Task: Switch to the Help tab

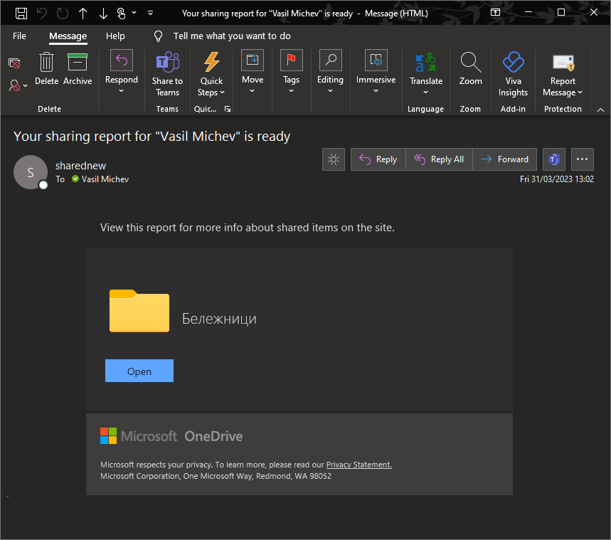Action: (x=115, y=36)
